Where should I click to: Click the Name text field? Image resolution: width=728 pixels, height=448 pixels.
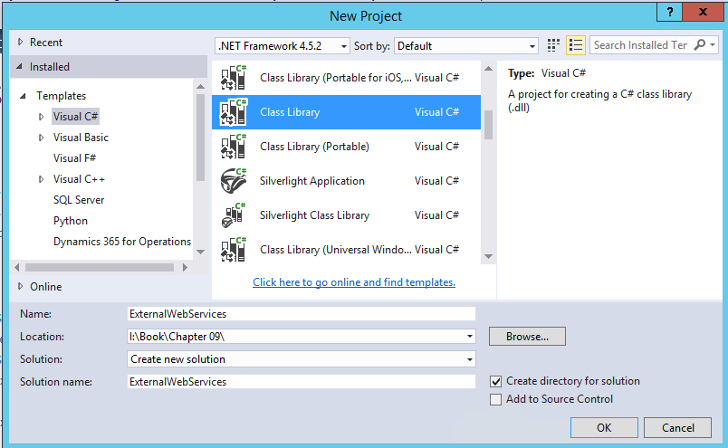click(x=302, y=314)
